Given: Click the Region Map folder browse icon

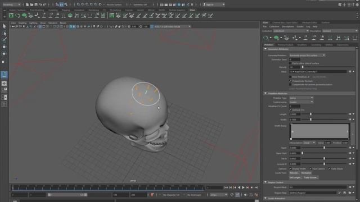Looking at the screenshot, I should point(350,193).
